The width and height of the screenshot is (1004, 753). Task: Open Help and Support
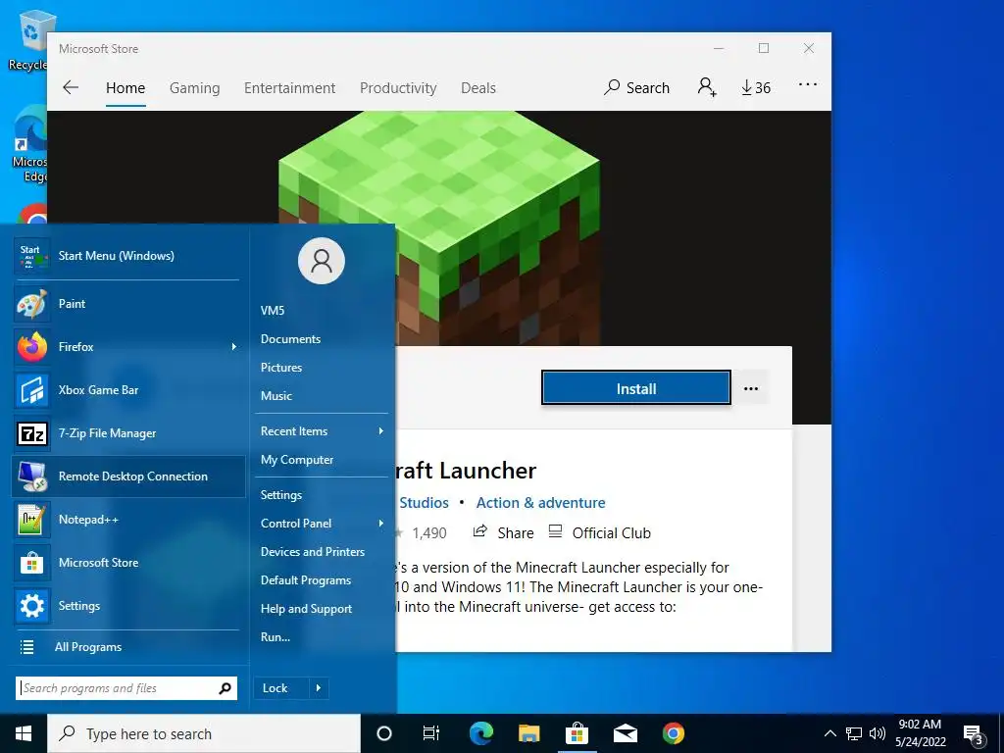tap(306, 609)
